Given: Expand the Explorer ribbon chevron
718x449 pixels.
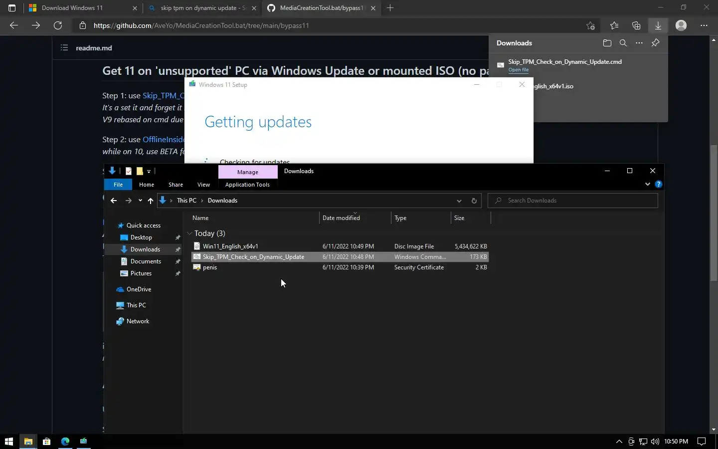Looking at the screenshot, I should pos(648,184).
